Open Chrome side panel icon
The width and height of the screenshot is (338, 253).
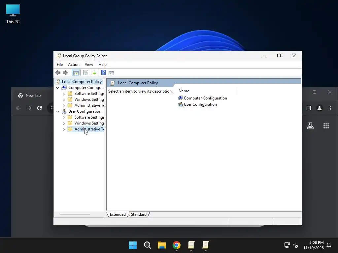tap(309, 108)
